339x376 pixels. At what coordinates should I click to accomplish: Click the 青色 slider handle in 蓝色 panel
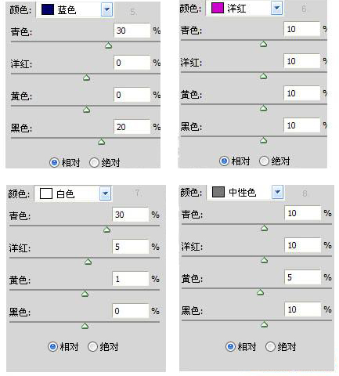coord(109,45)
